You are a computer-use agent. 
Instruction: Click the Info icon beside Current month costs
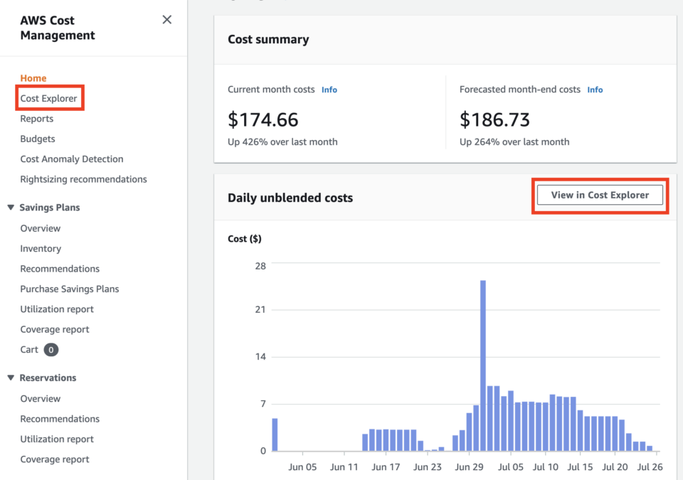click(x=329, y=90)
